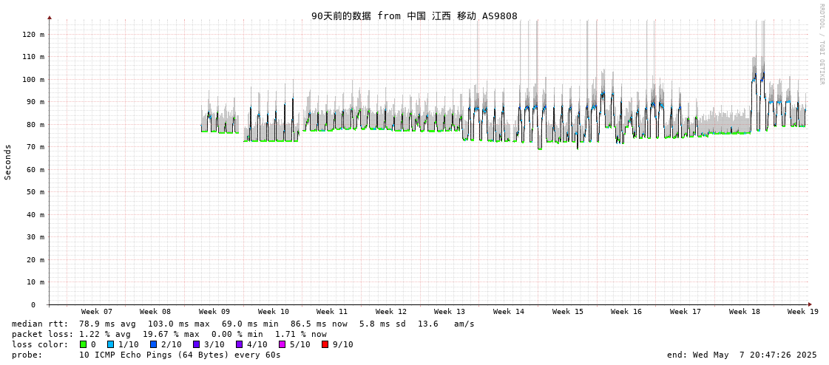Viewport: 829px width, 365px height.
Task: Click the graph title mentioning AS9808
Action: tap(414, 16)
